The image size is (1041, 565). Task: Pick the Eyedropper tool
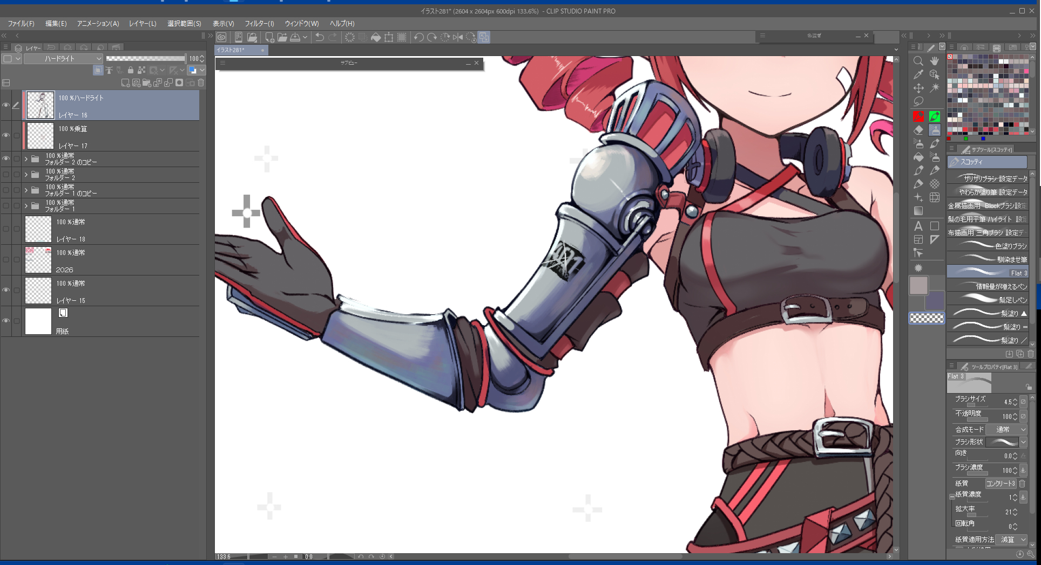tap(918, 74)
